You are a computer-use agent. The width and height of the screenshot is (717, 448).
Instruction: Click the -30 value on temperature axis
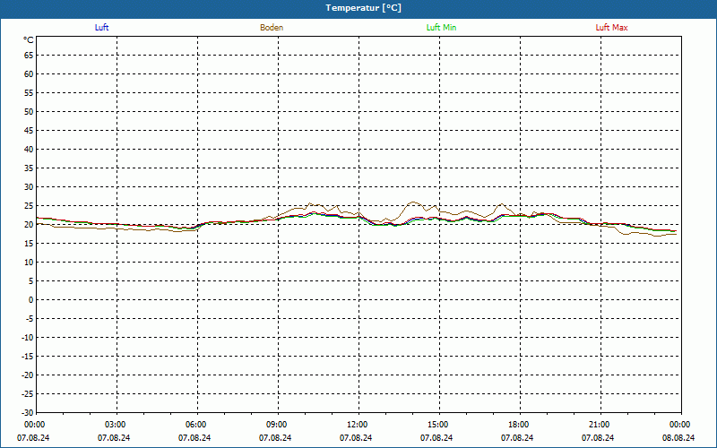point(28,413)
